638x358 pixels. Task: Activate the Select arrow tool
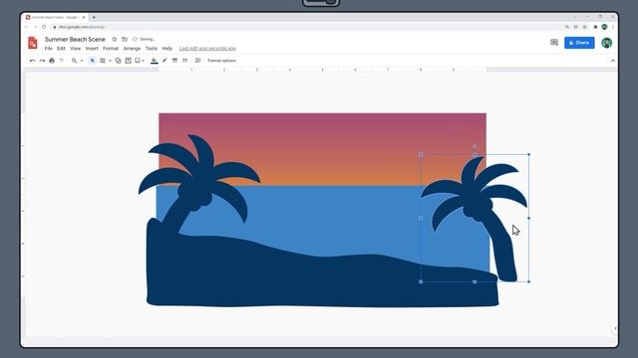[x=93, y=61]
